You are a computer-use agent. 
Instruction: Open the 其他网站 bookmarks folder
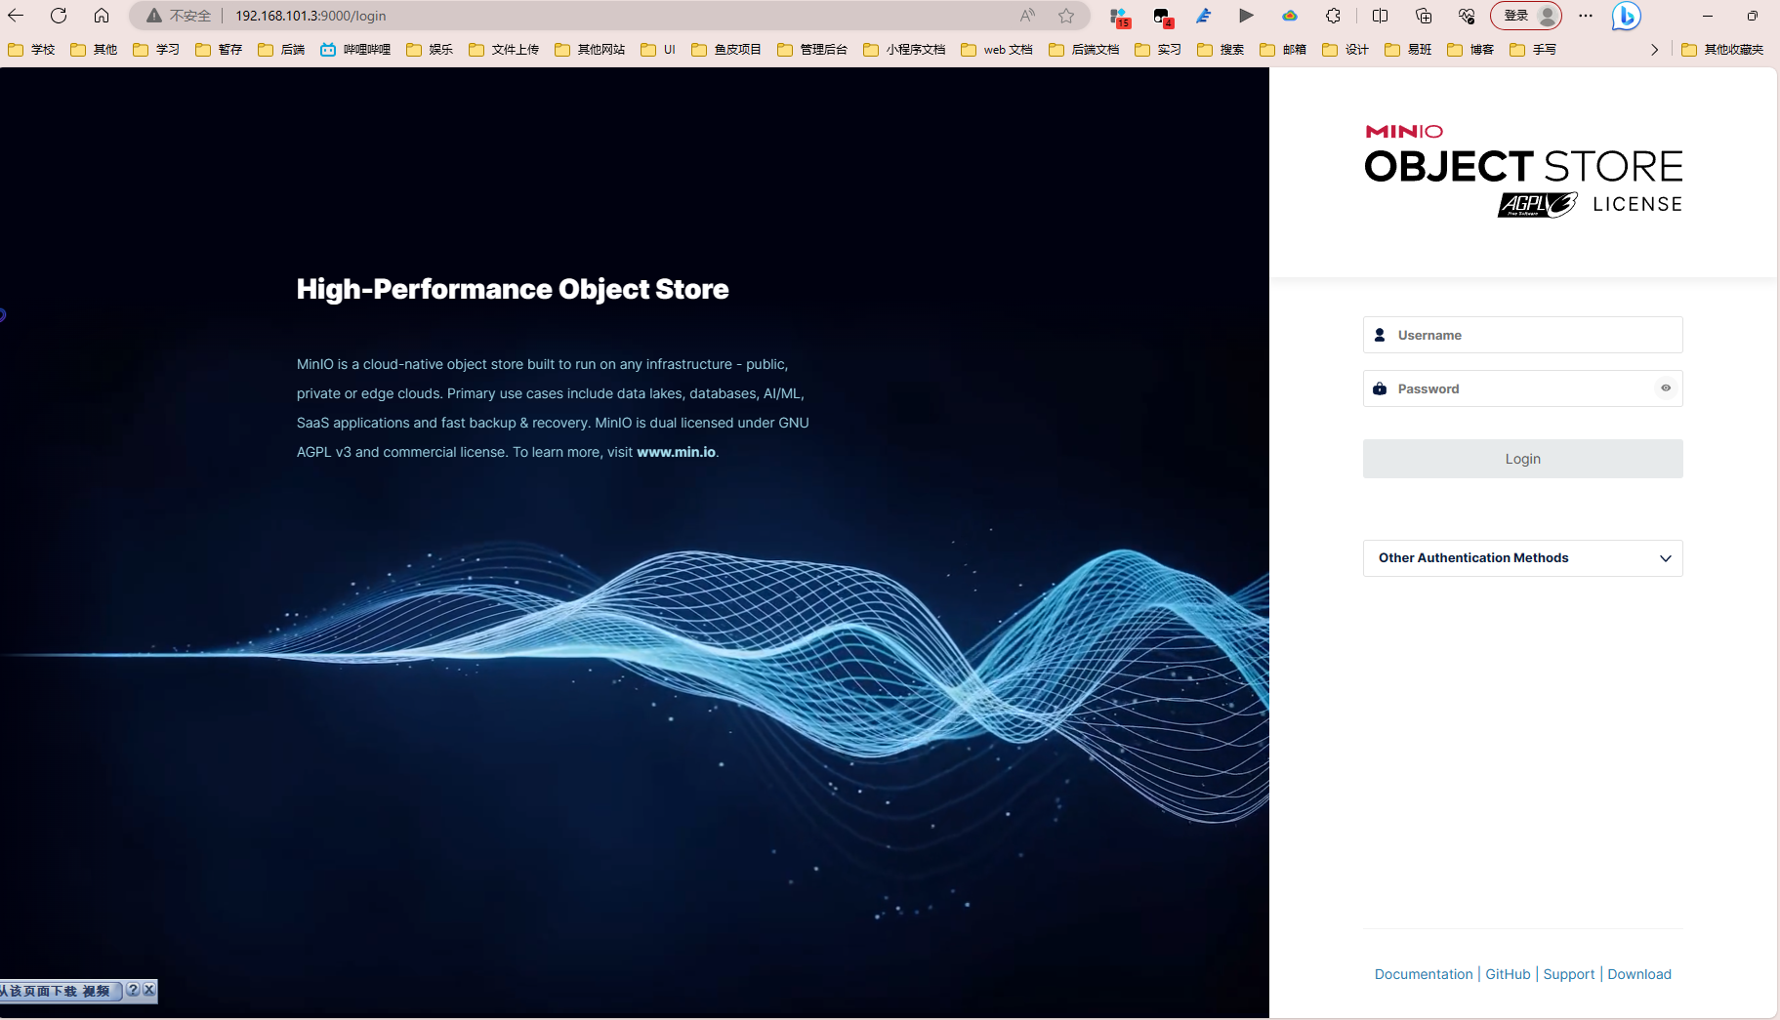(x=590, y=50)
